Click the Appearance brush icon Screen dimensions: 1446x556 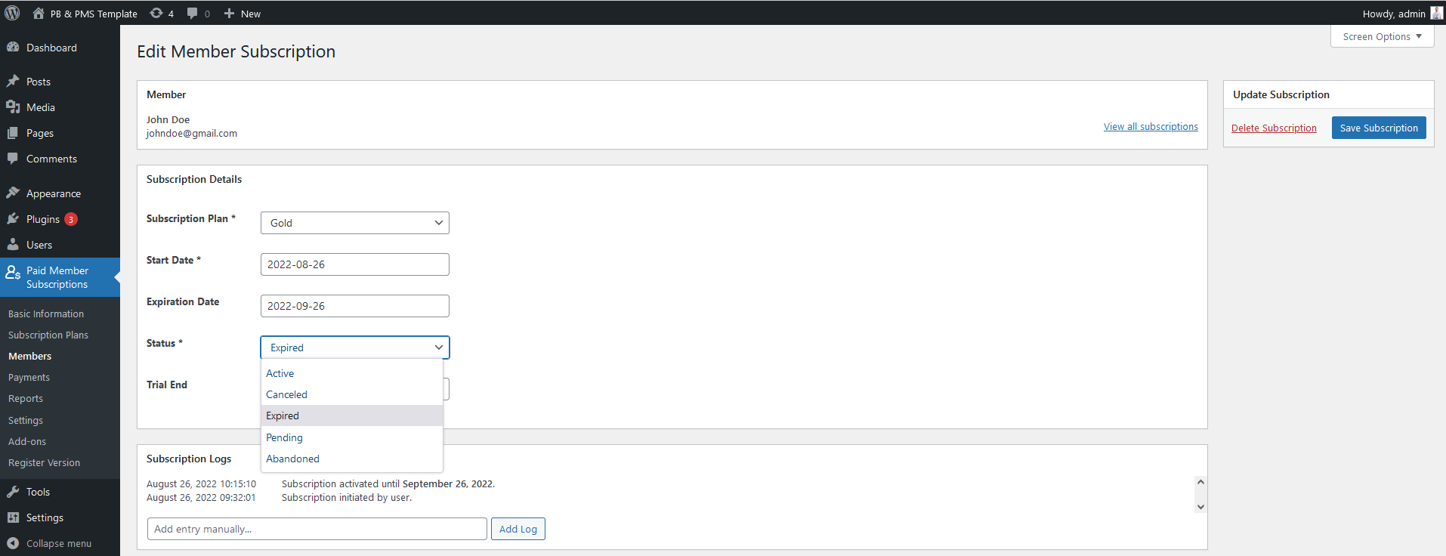pyautogui.click(x=13, y=193)
